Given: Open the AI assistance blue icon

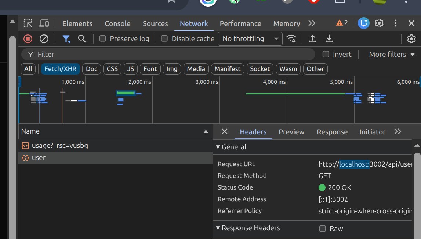Looking at the screenshot, I should tap(363, 23).
